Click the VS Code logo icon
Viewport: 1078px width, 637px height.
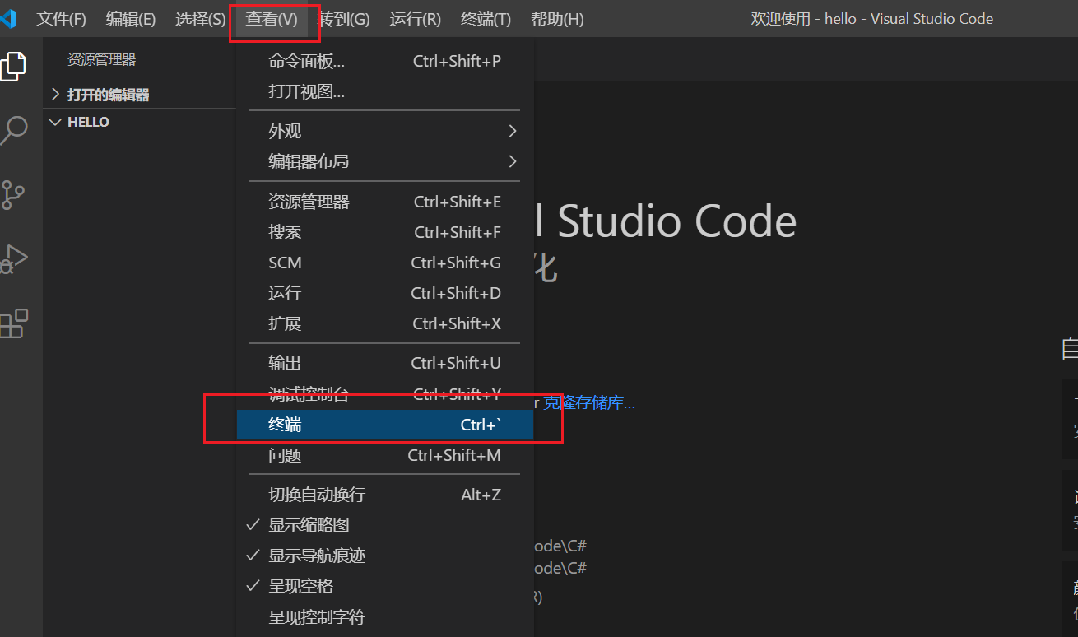[8, 19]
